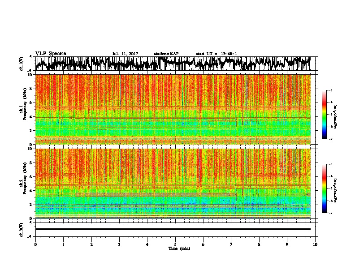Screen dimensions: 355x274
Task: Click the color bar beside ch.2 spectrogram
Action: point(325,188)
